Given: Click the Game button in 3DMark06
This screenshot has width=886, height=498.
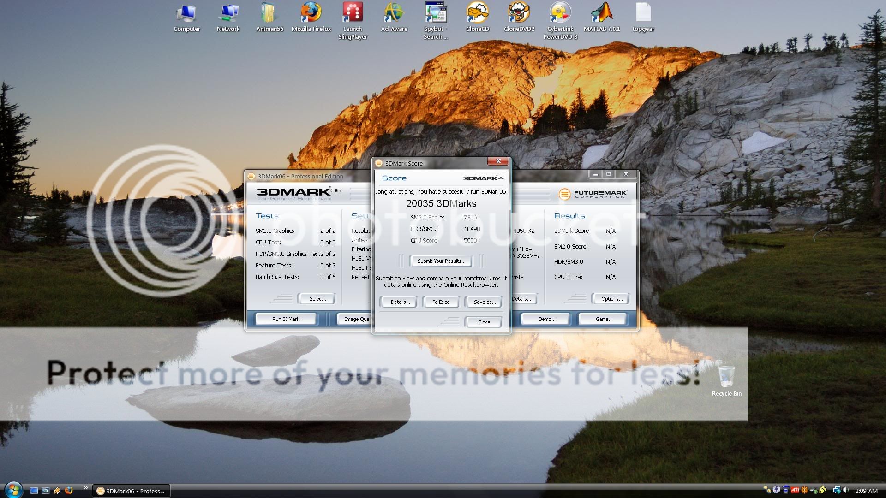Looking at the screenshot, I should (604, 319).
